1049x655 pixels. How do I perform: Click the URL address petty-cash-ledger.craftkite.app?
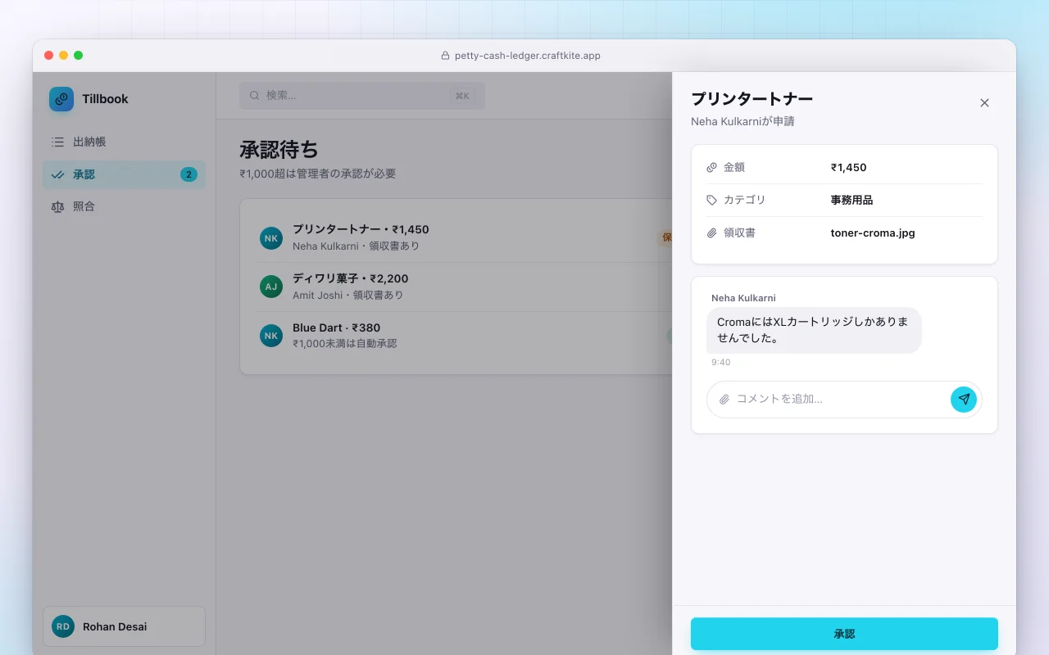point(528,56)
